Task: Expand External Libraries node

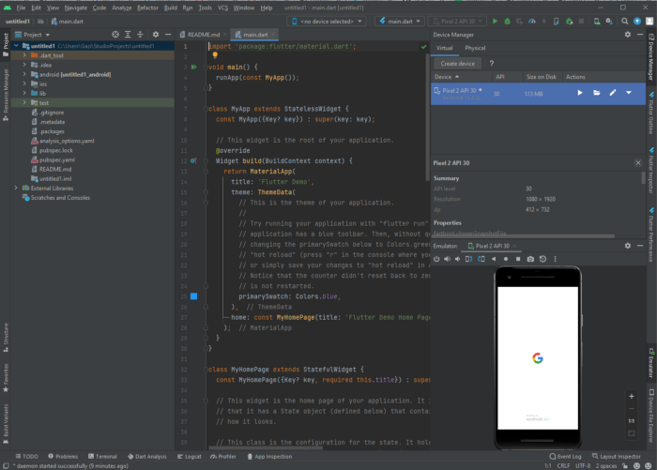Action: click(16, 188)
